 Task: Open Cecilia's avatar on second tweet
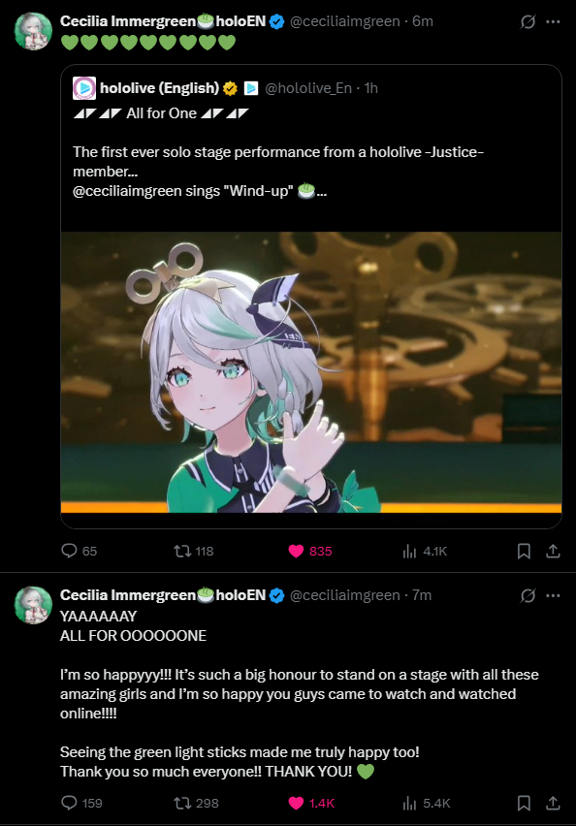tap(33, 605)
